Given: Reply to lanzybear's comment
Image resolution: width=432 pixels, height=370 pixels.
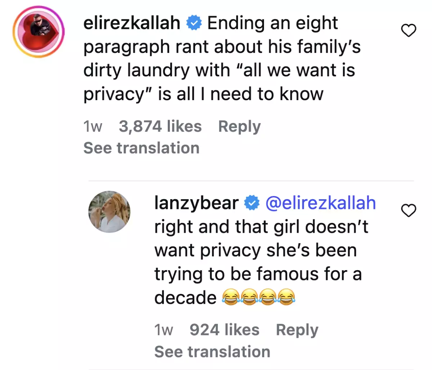Looking at the screenshot, I should [x=297, y=329].
